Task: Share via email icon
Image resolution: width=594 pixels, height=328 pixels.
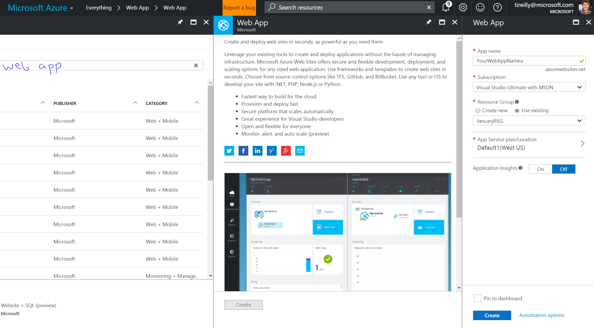Action: [x=300, y=151]
